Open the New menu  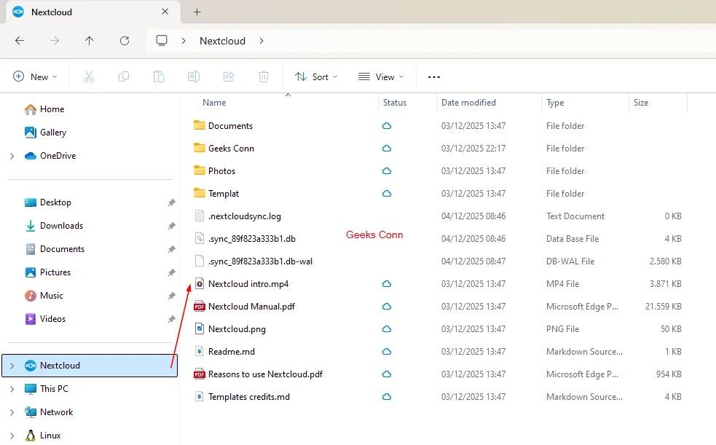click(34, 76)
